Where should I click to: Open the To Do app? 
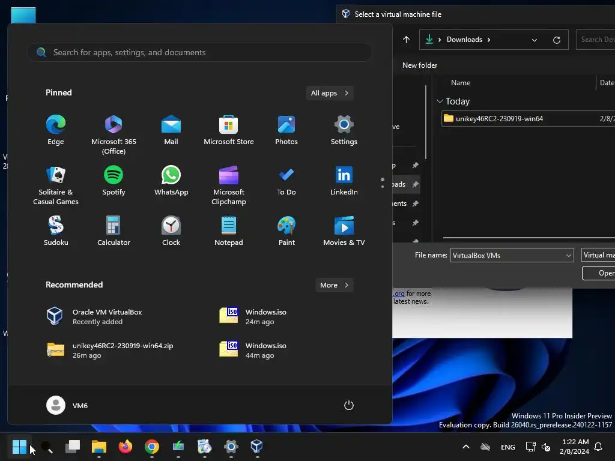(x=286, y=181)
